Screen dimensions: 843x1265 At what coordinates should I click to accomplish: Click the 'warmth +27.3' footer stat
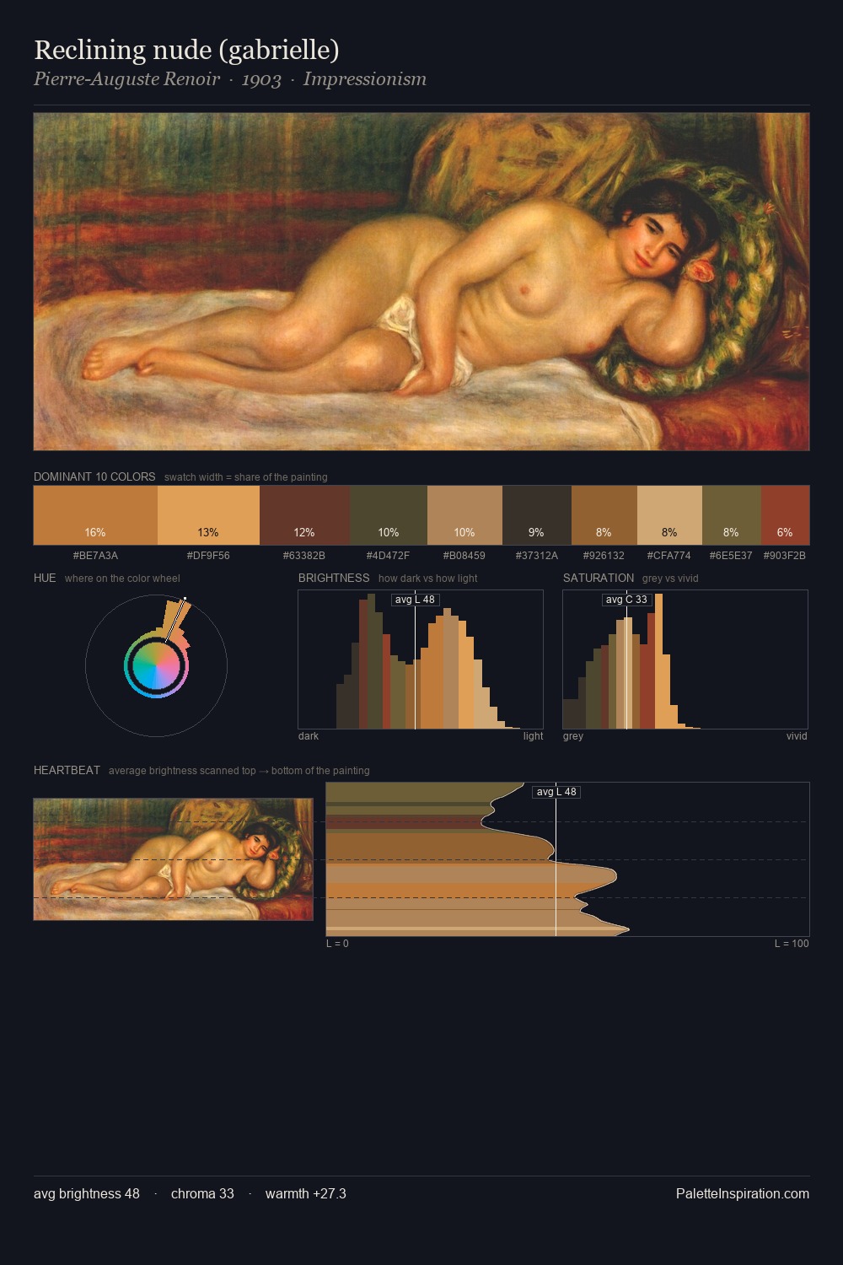point(306,1193)
